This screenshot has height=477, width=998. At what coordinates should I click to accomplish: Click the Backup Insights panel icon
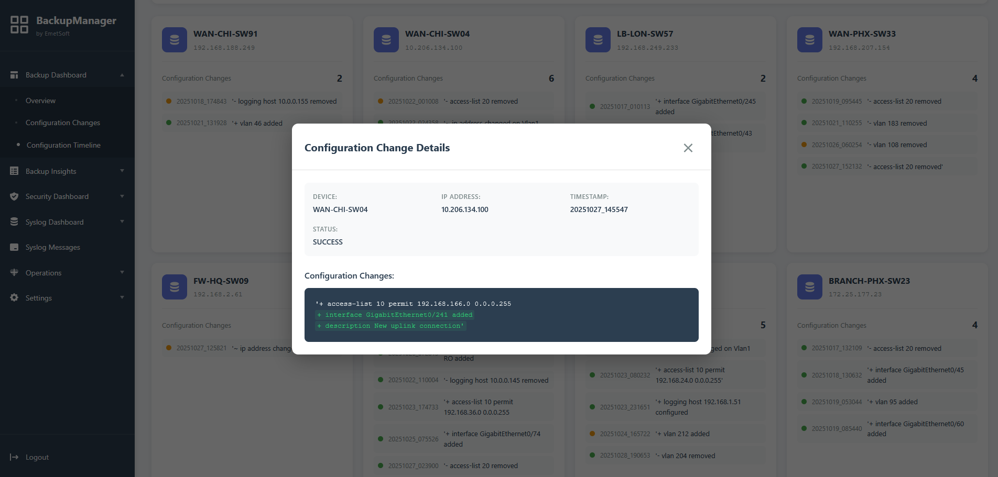tap(14, 171)
